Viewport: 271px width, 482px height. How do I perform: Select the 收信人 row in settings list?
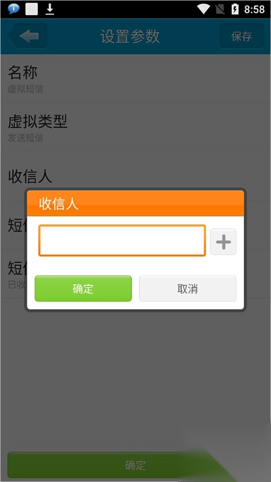pyautogui.click(x=135, y=176)
